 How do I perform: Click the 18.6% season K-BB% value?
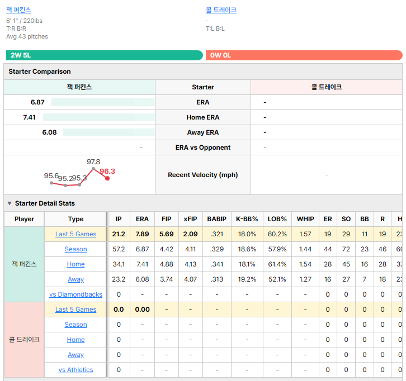click(247, 249)
